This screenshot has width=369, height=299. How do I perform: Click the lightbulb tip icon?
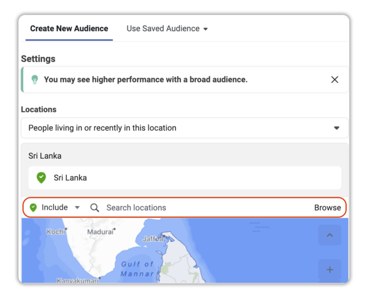pyautogui.click(x=35, y=80)
